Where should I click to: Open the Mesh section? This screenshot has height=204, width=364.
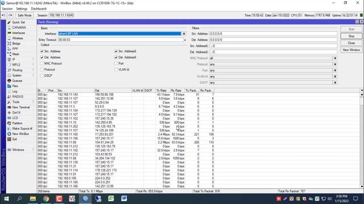(x=15, y=54)
